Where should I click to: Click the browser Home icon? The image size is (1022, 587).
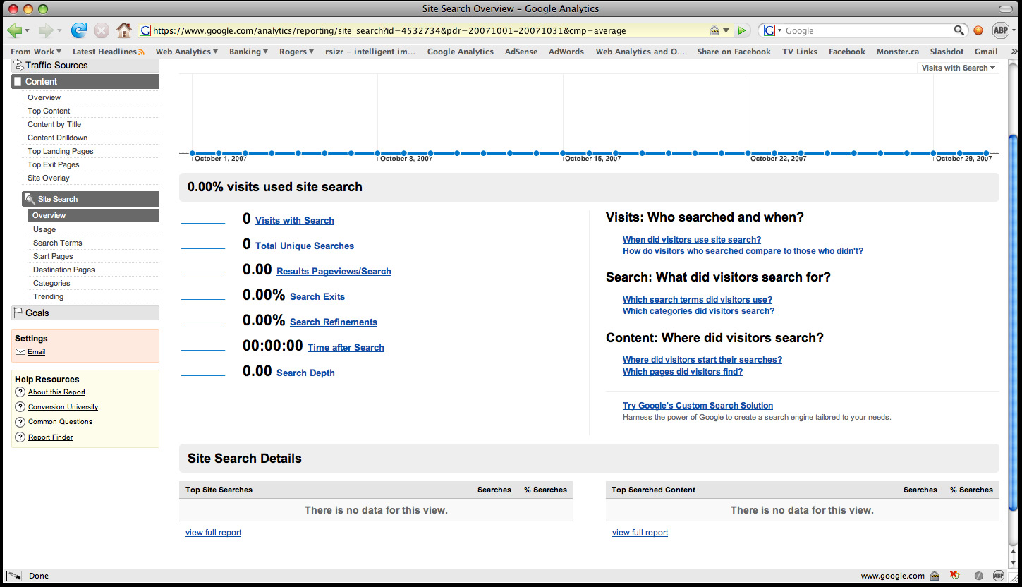[x=124, y=30]
